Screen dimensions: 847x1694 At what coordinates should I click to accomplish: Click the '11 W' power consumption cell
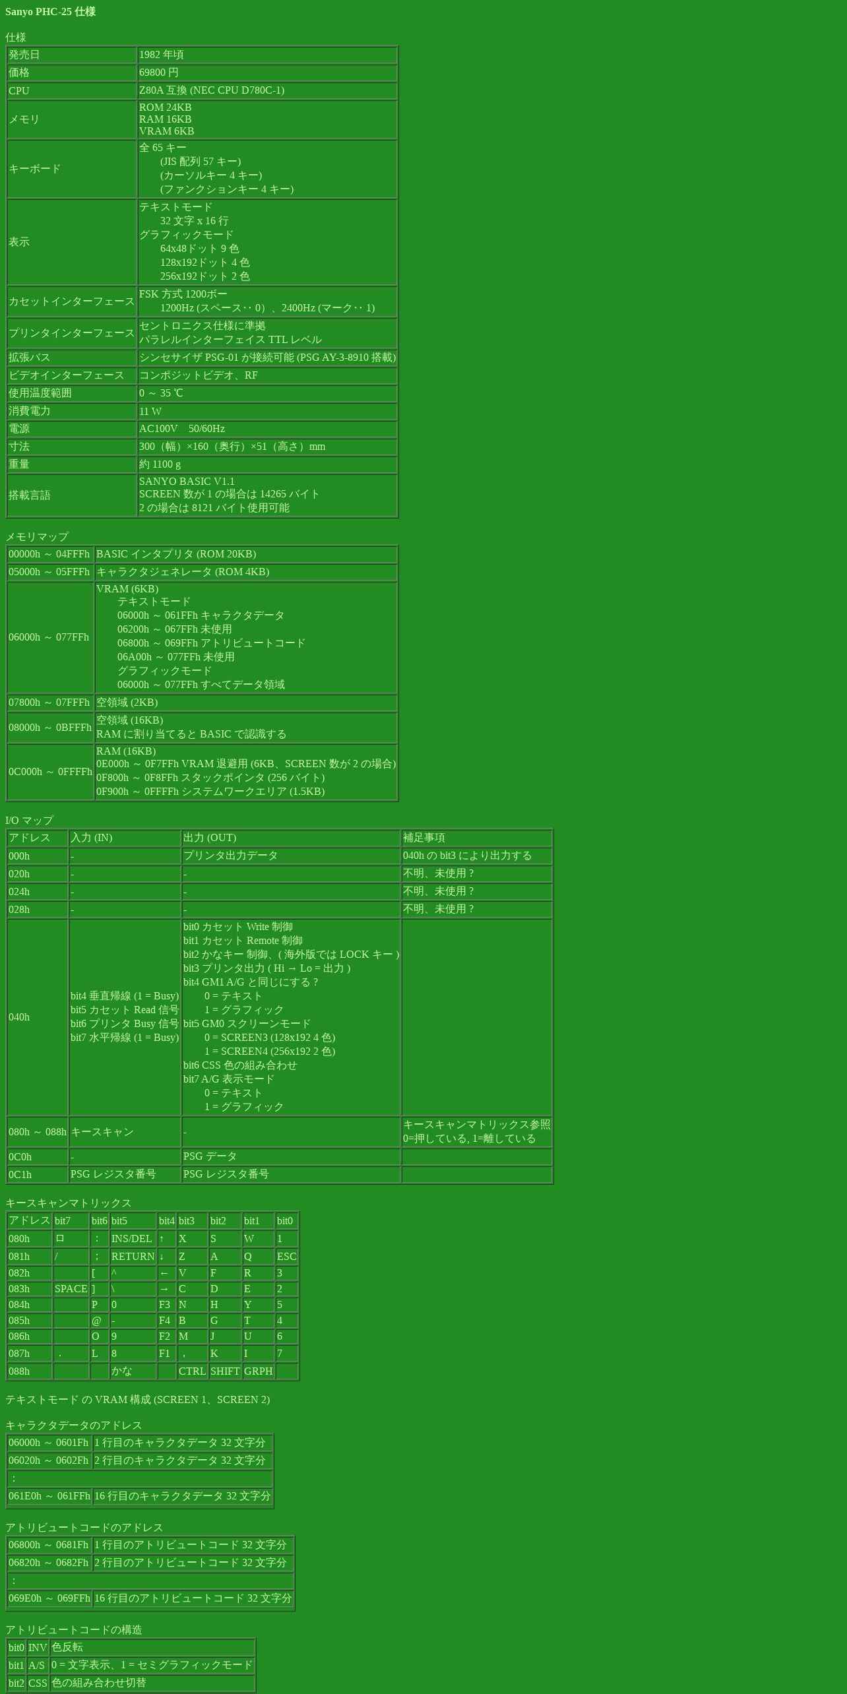pyautogui.click(x=267, y=411)
